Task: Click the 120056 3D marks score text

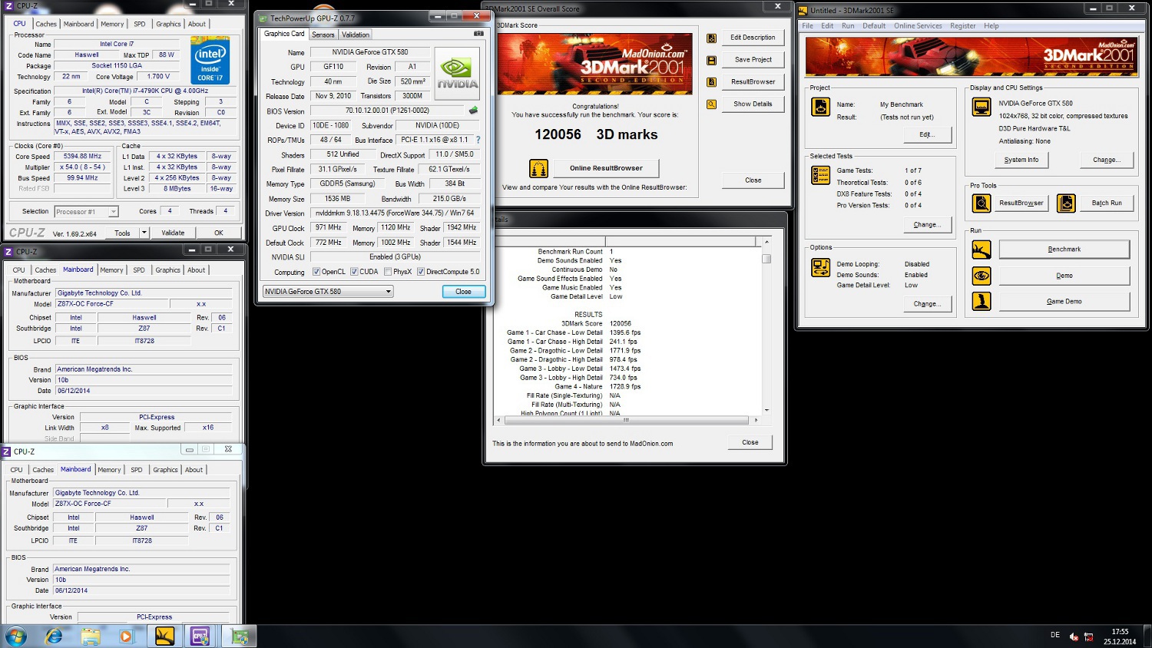Action: 596,134
